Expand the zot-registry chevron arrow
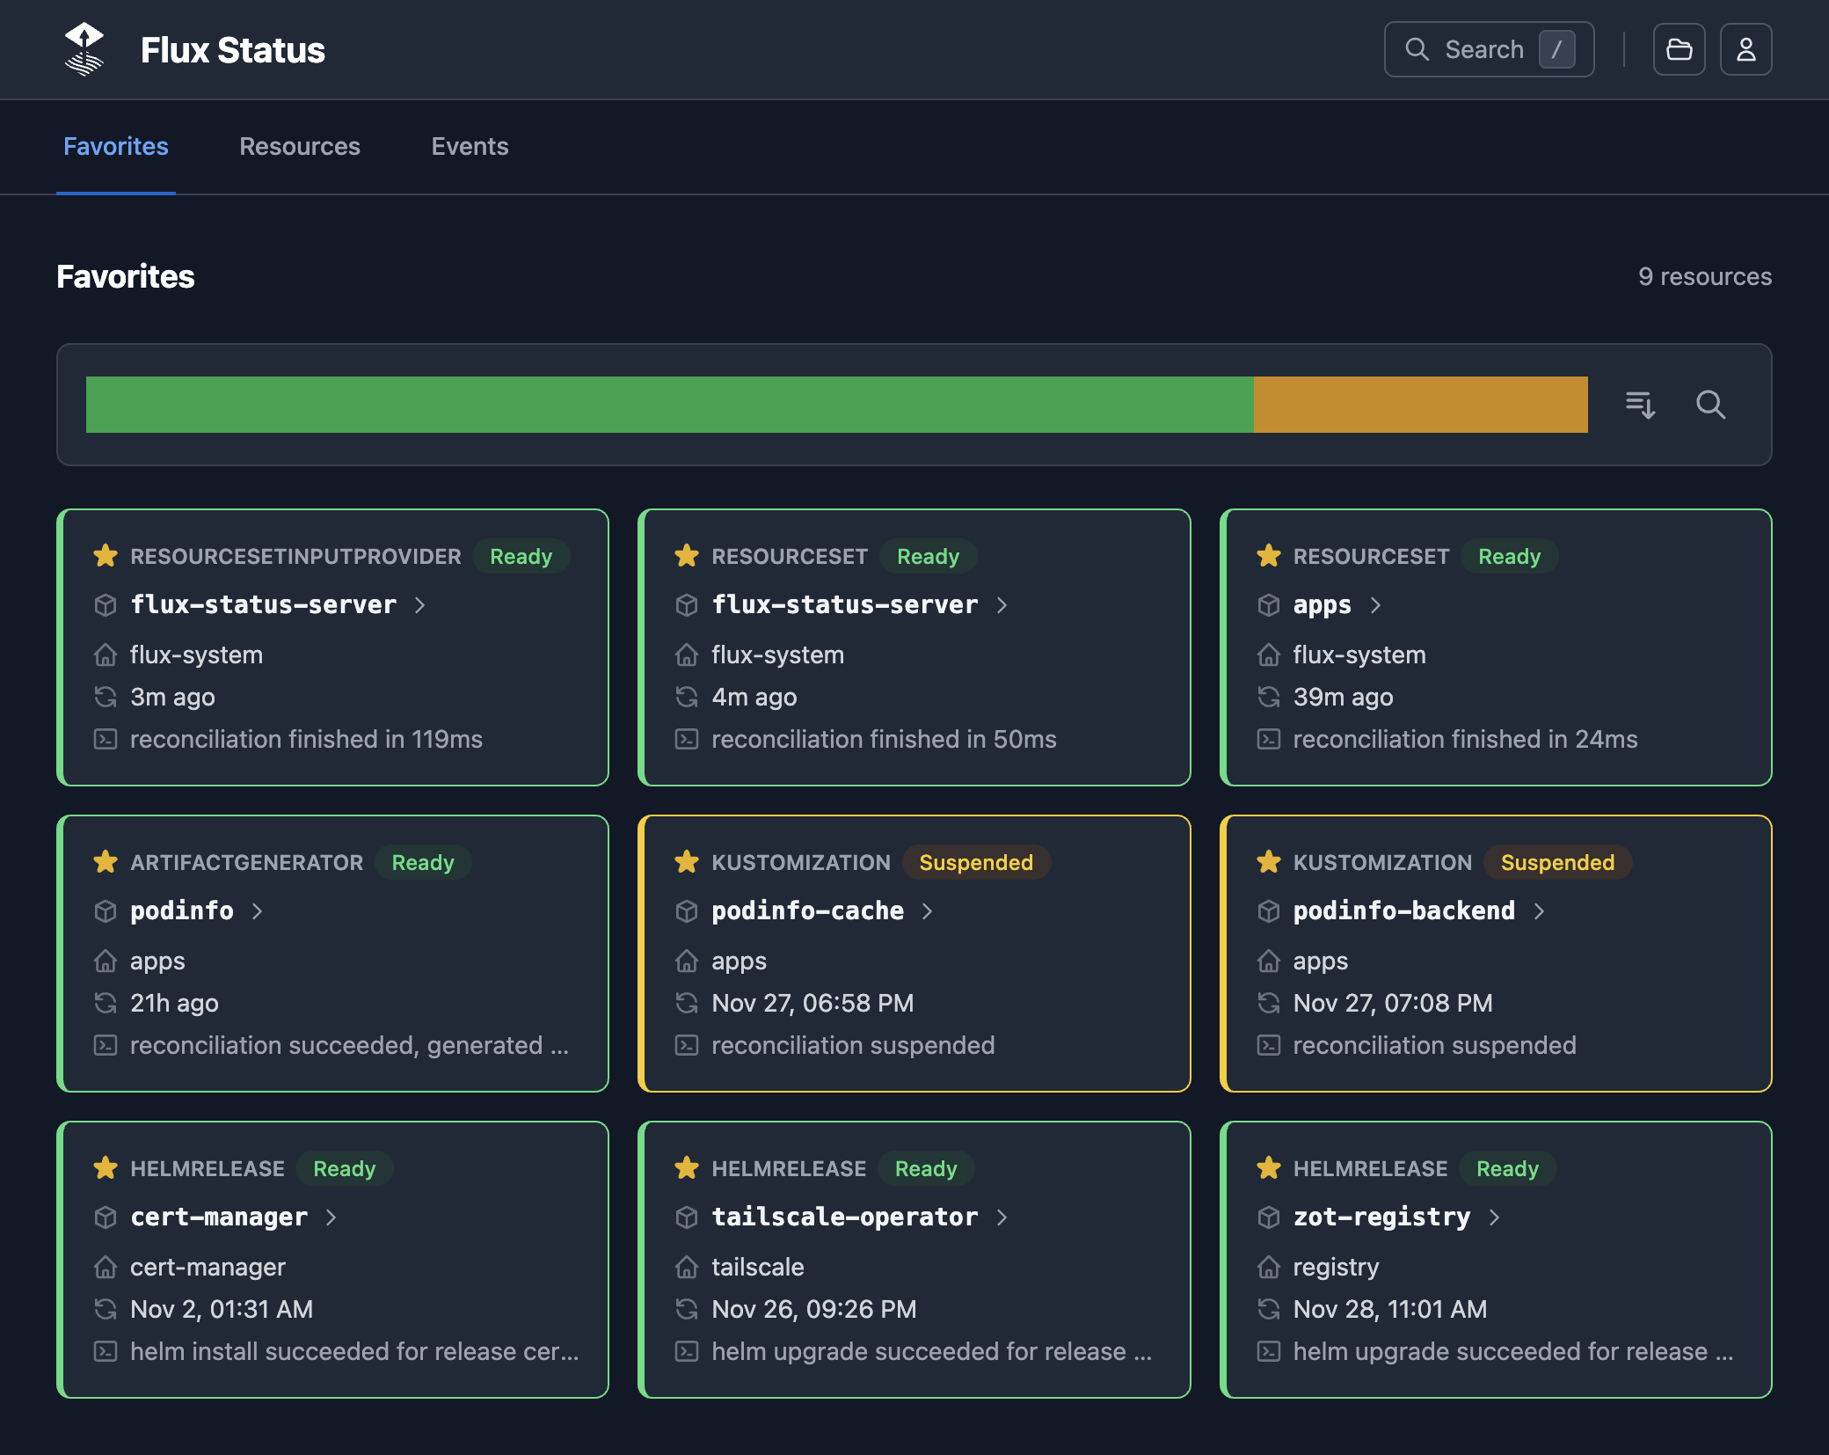Viewport: 1829px width, 1455px height. pos(1494,1217)
